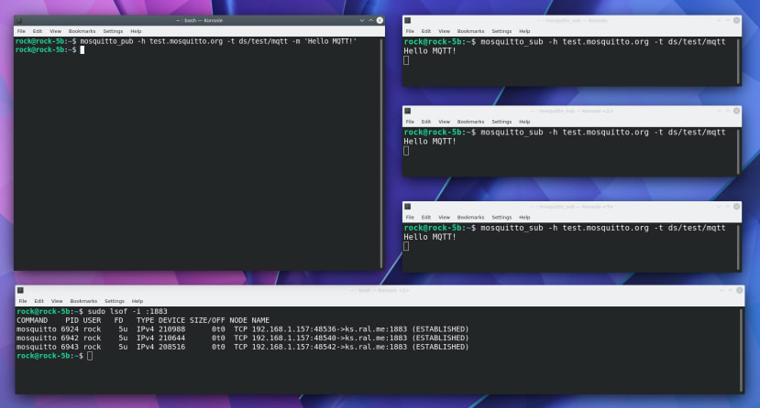Open Bookmarks menu in mosquitto_pub Konsole window

(x=82, y=31)
